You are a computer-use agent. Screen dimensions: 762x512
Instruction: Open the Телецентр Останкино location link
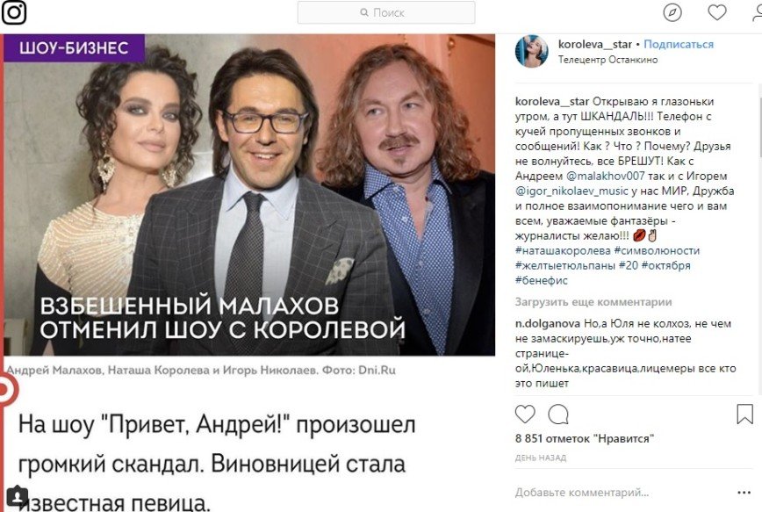607,60
